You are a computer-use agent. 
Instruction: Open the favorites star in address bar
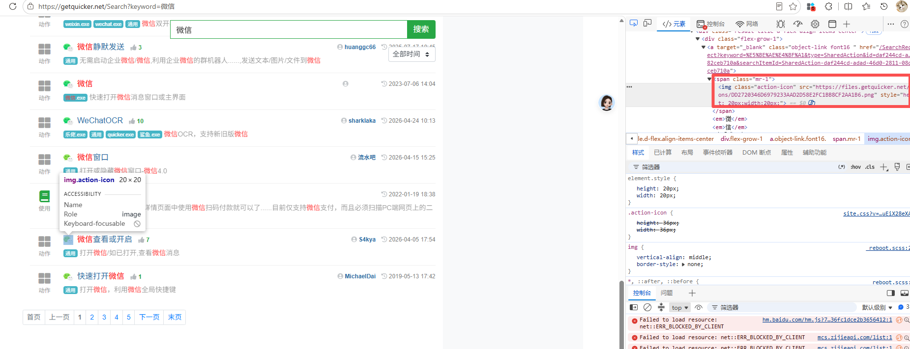tap(793, 6)
